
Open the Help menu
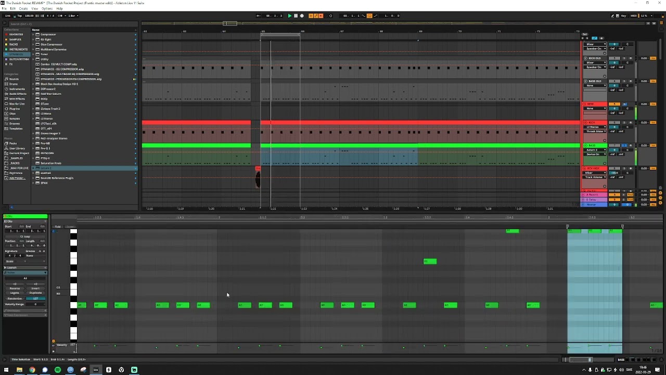tap(59, 9)
